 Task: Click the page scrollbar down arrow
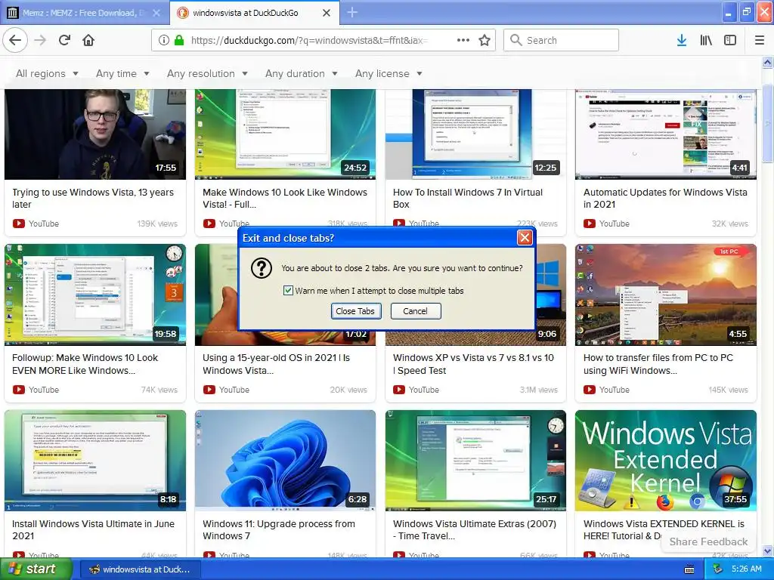click(x=768, y=551)
